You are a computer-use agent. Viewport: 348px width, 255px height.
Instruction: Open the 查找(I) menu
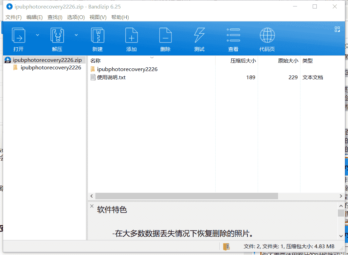pos(55,17)
